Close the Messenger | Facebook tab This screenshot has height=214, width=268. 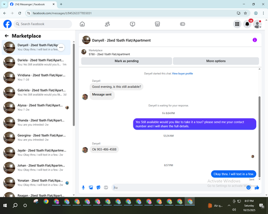click(x=54, y=4)
